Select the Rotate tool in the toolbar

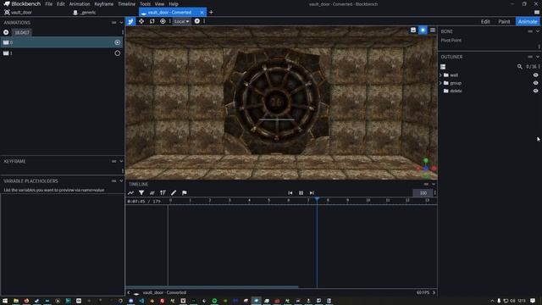152,21
